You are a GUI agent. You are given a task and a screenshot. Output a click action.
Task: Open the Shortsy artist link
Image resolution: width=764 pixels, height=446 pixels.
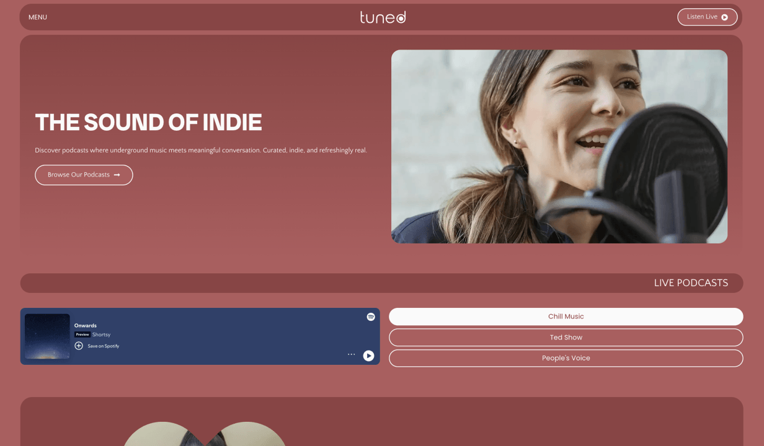click(102, 334)
